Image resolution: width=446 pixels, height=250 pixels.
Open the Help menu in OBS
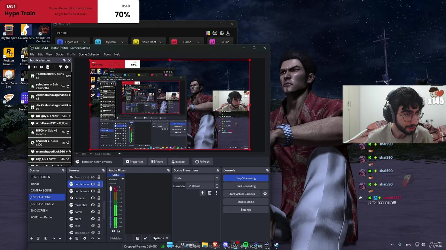(117, 54)
